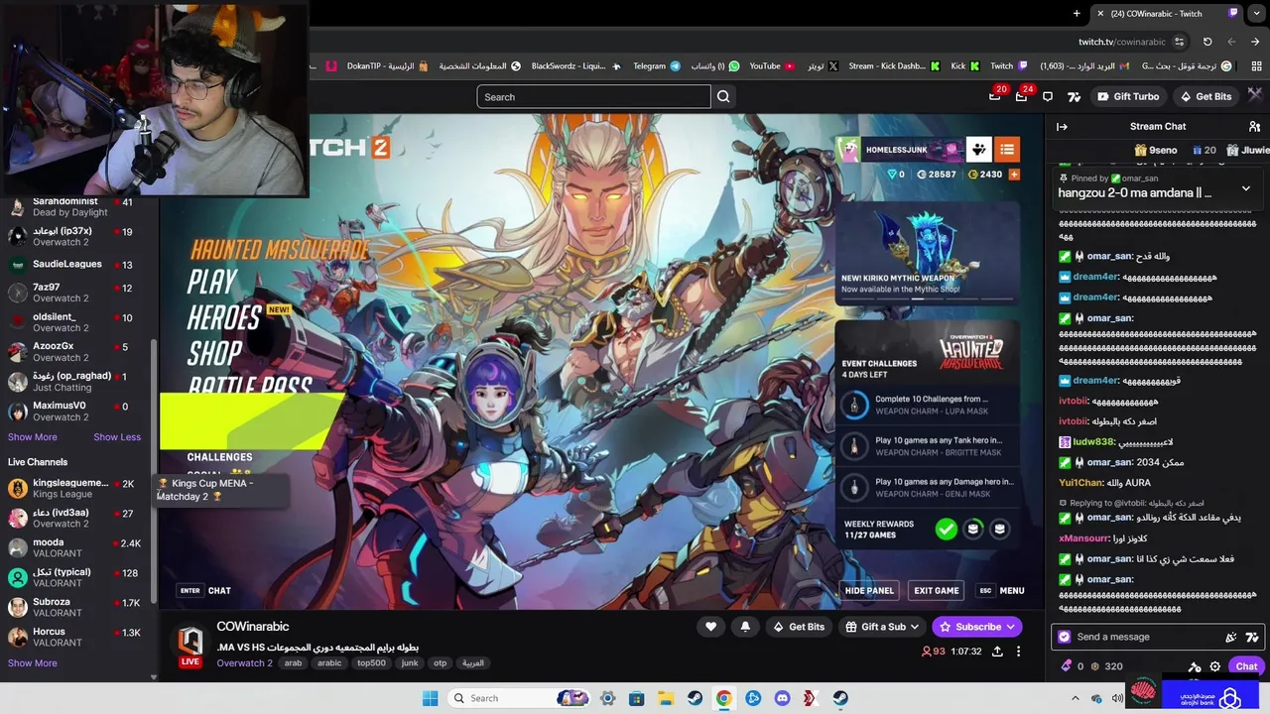Open the Overwatch 2 category link
Image resolution: width=1270 pixels, height=714 pixels.
[x=244, y=663]
